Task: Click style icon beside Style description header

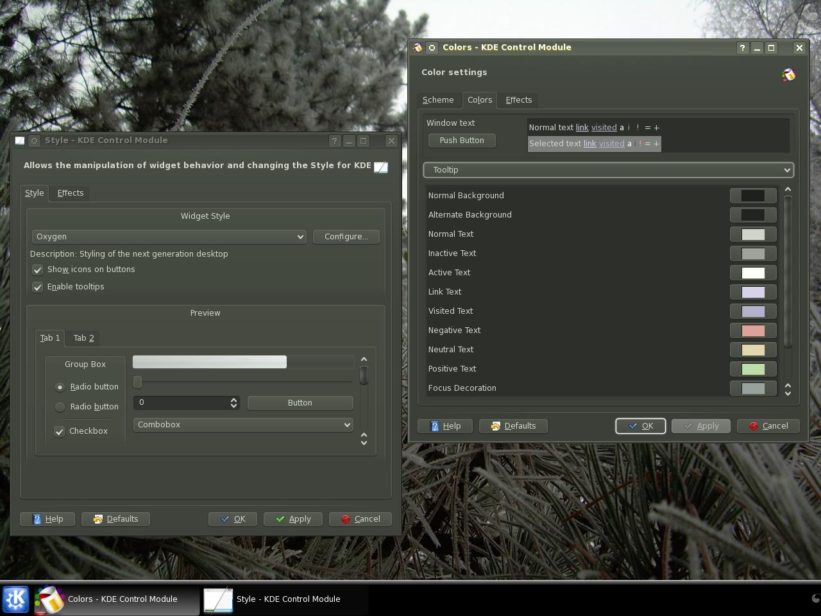Action: pos(381,167)
